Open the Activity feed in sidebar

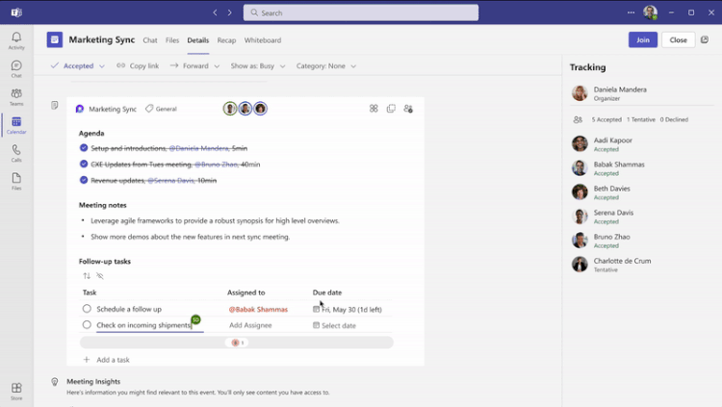point(16,41)
